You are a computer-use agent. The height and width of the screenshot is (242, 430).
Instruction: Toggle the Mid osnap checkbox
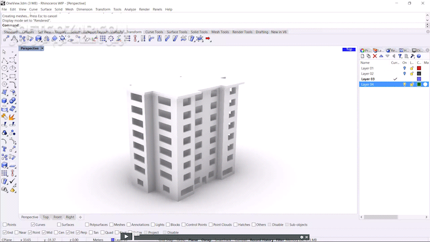pyautogui.click(x=44, y=232)
